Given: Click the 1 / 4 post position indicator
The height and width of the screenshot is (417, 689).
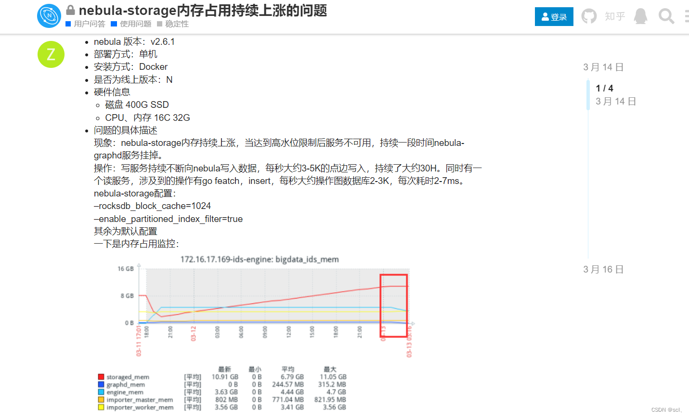Looking at the screenshot, I should 604,88.
